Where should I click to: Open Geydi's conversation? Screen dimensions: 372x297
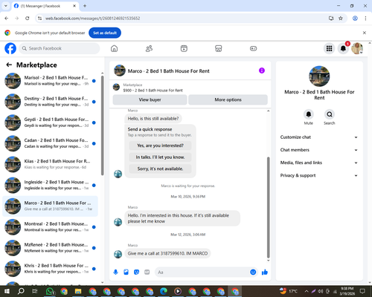[x=51, y=123]
